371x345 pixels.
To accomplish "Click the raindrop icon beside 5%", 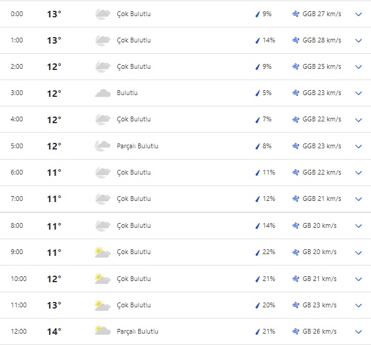I will [257, 93].
